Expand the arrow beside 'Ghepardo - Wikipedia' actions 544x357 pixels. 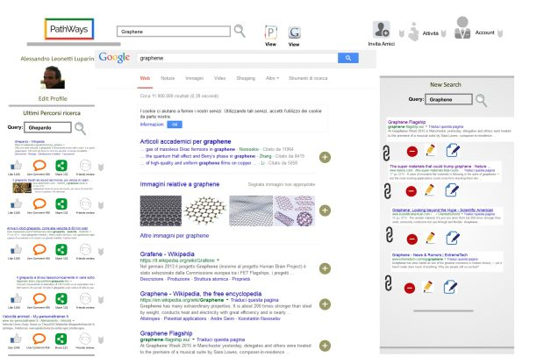[x=101, y=168]
